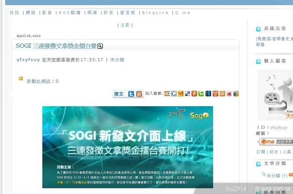
Task: Open the 日記 navigation tab
Action: coord(14,13)
